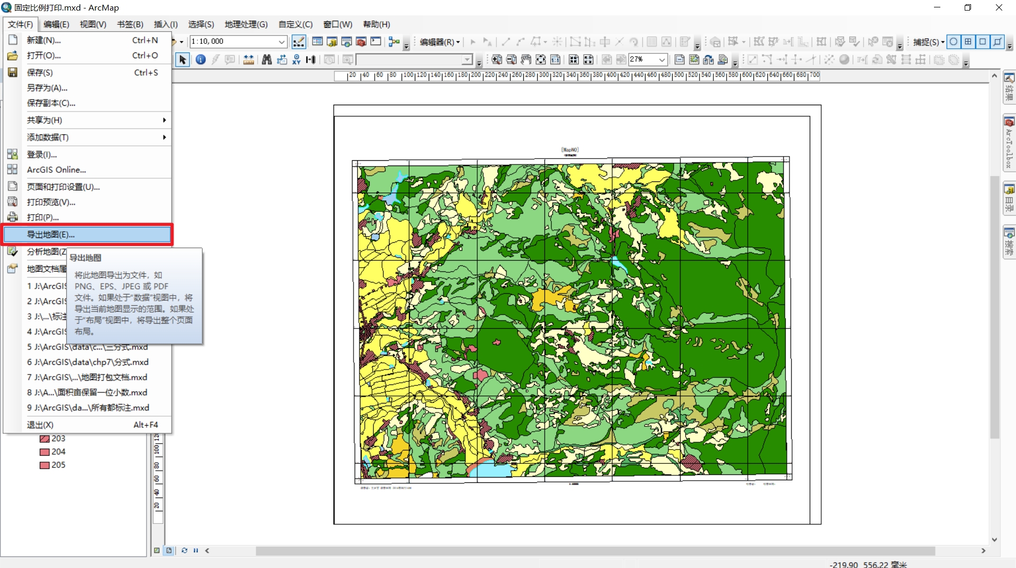Viewport: 1016px width, 568px height.
Task: Click Zoom Whole Page layout icon
Action: coord(541,60)
